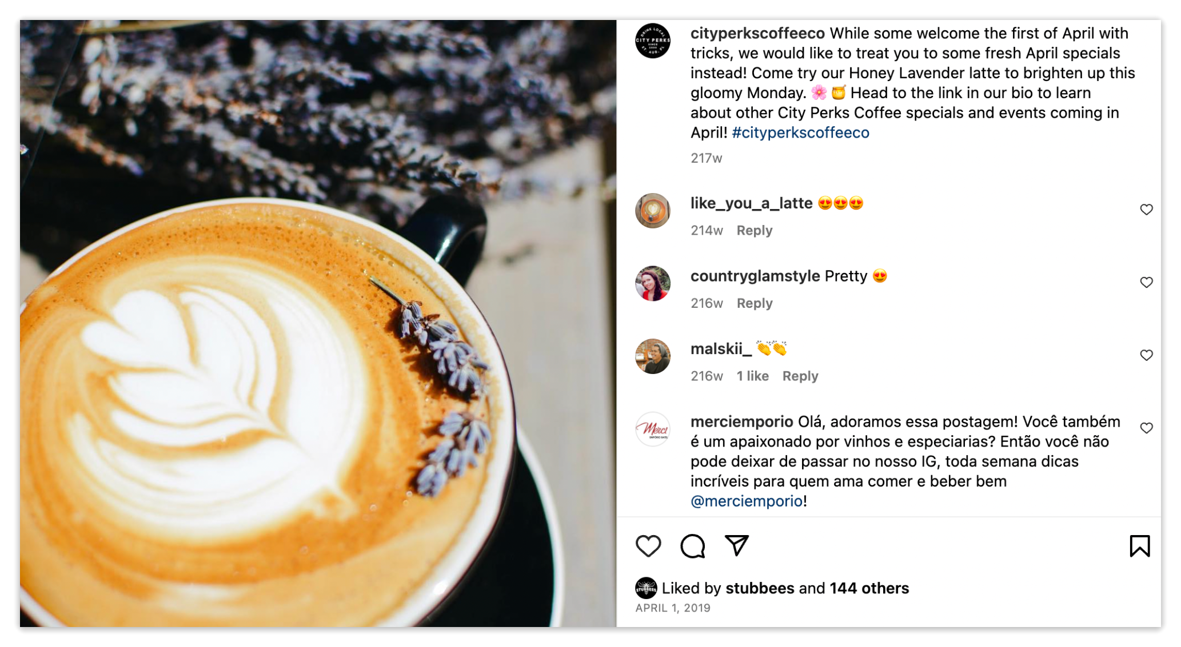Open the malskii_ avatar
The image size is (1181, 647).
(x=653, y=356)
